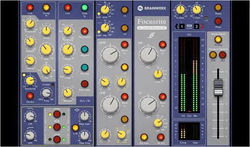Mute the channel with the Mute button
The width and height of the screenshot is (250, 147).
(218, 21)
